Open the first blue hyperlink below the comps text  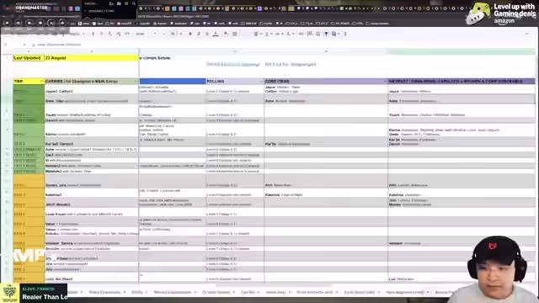tap(232, 64)
